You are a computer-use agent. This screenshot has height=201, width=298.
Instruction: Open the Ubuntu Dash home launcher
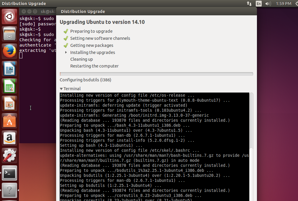tap(9, 17)
